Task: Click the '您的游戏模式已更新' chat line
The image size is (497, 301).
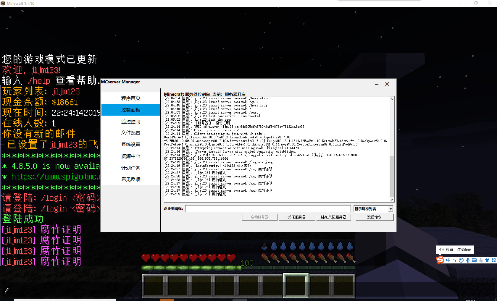Action: 49,59
